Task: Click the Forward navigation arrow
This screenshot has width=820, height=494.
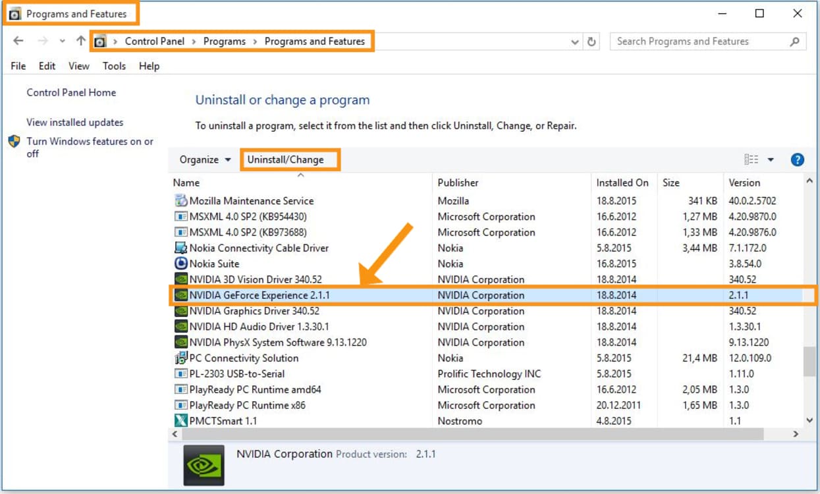Action: [x=42, y=41]
